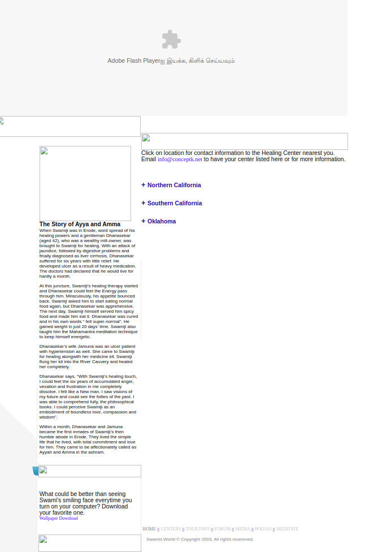The image size is (391, 552).
Task: Open the Oklahoma location link
Action: tap(162, 222)
